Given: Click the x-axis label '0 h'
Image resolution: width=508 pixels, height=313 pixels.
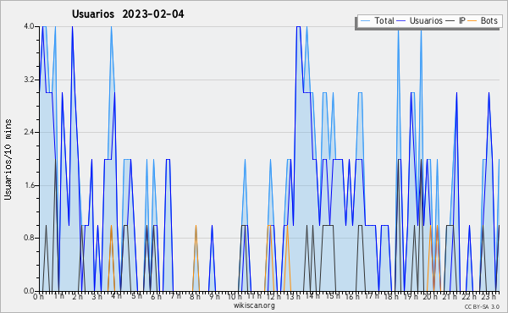Looking at the screenshot, I should [x=39, y=296].
